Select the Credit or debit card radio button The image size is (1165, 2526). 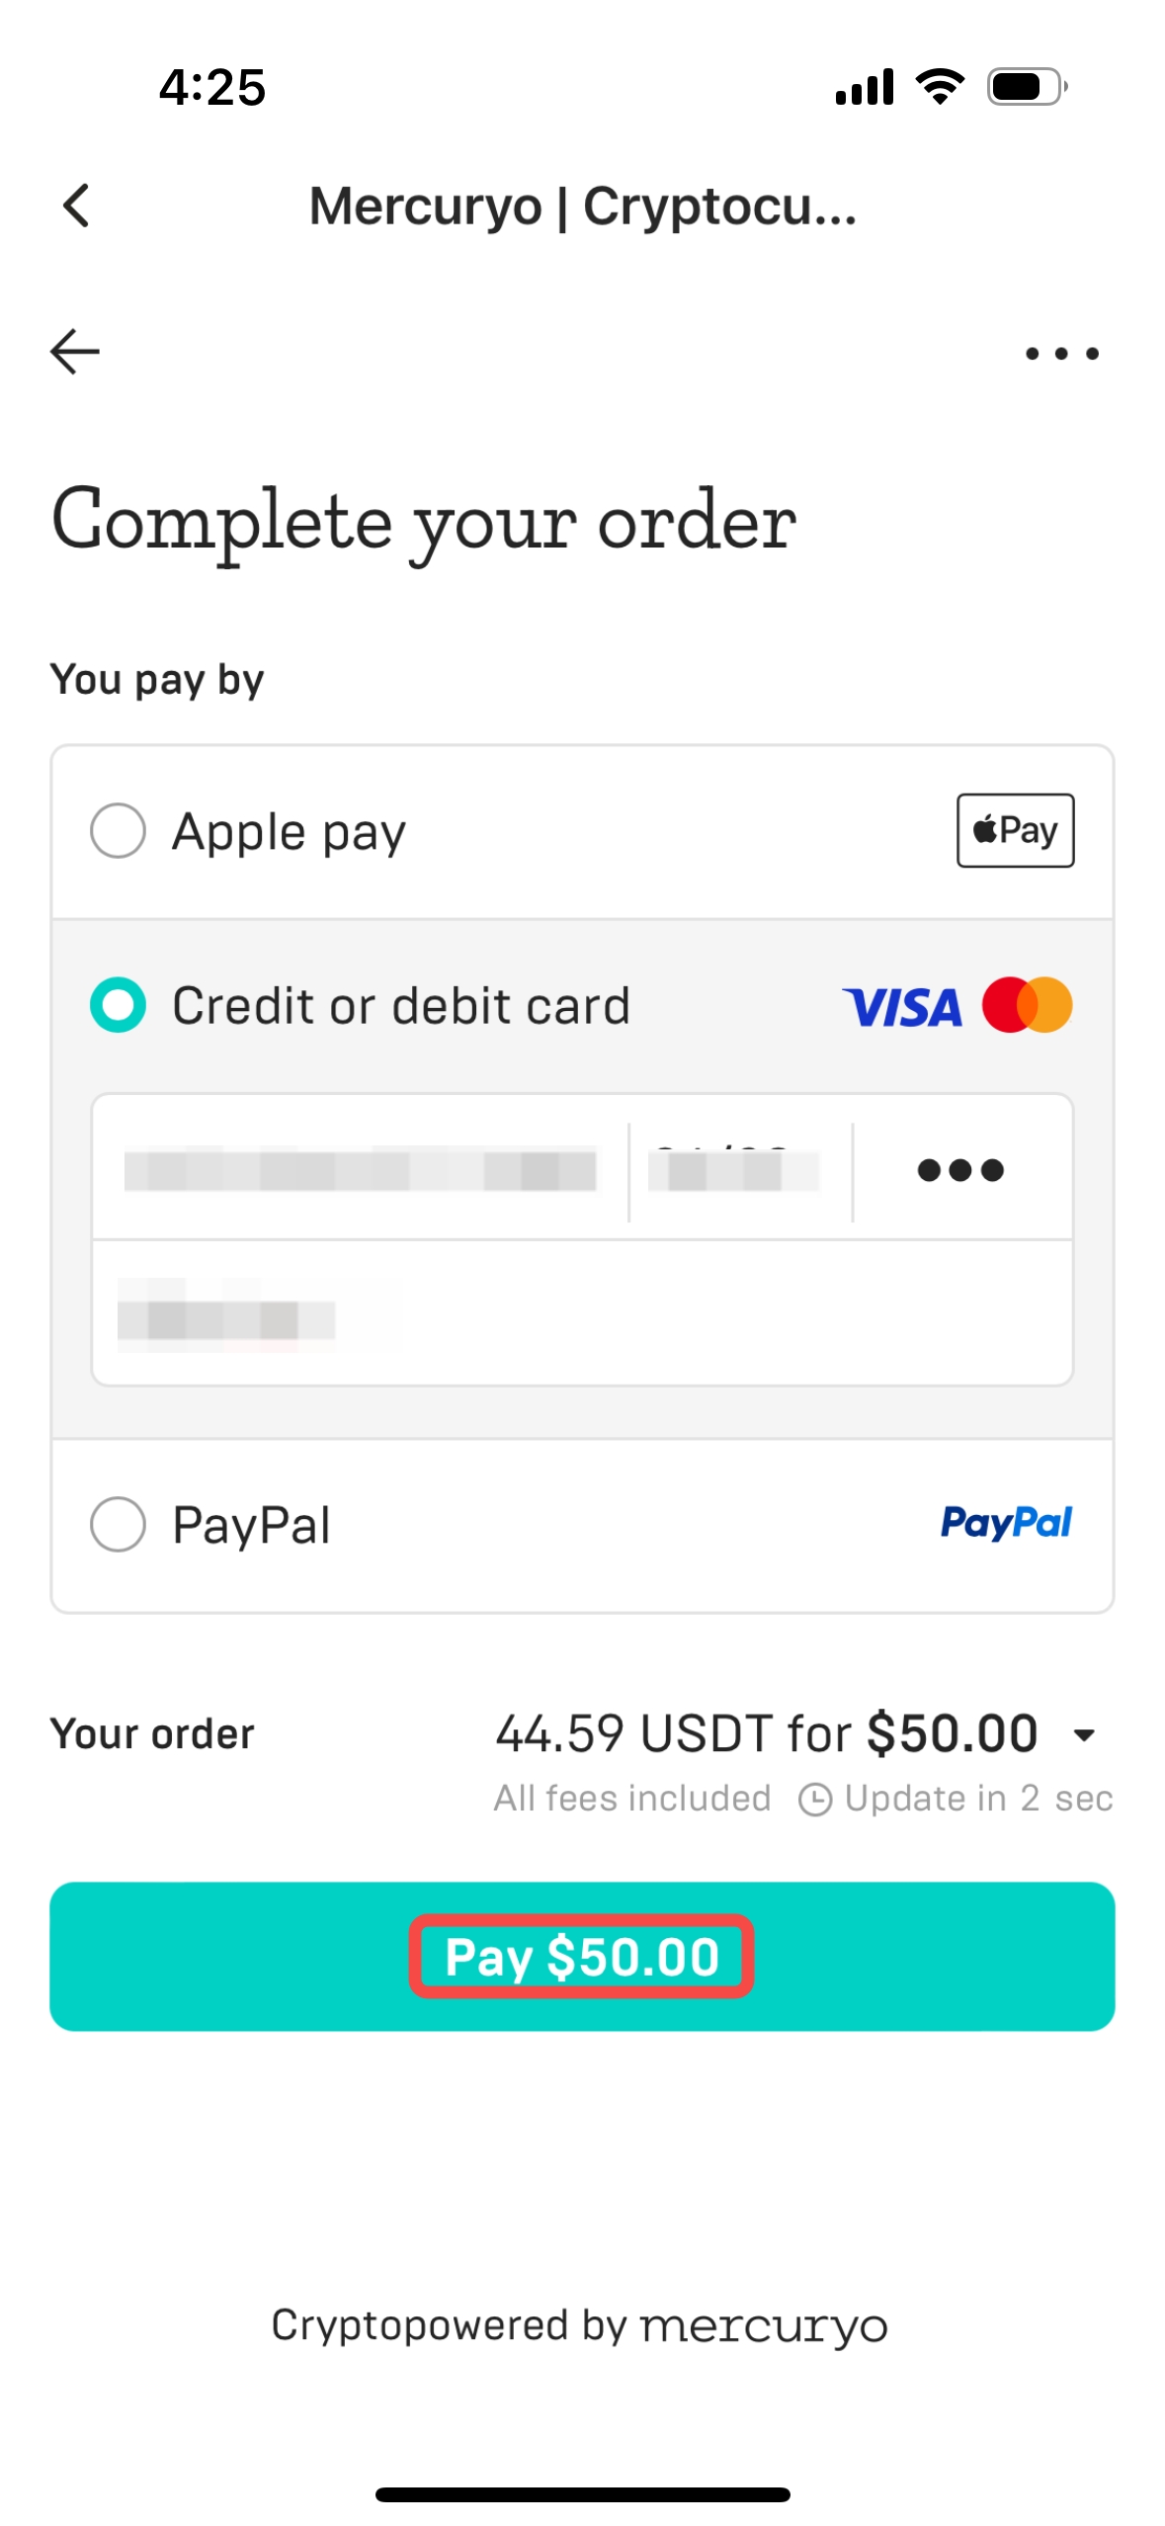[118, 1005]
